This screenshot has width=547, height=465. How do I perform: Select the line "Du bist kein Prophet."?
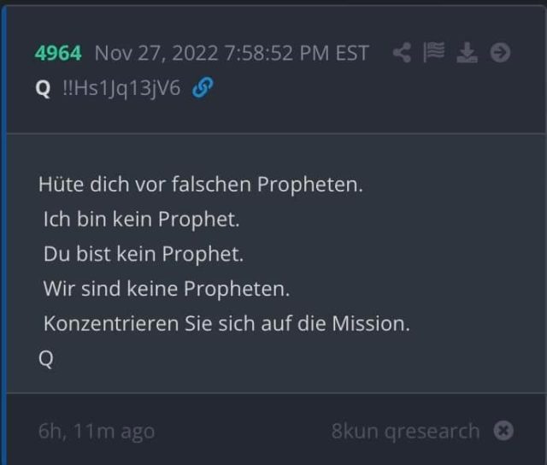[144, 254]
